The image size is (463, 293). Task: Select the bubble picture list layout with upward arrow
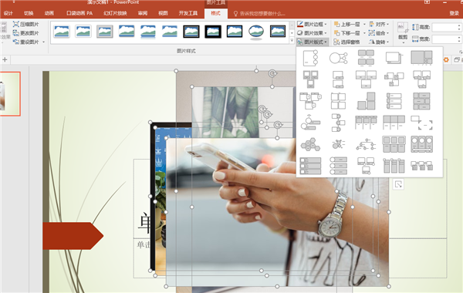[310, 123]
